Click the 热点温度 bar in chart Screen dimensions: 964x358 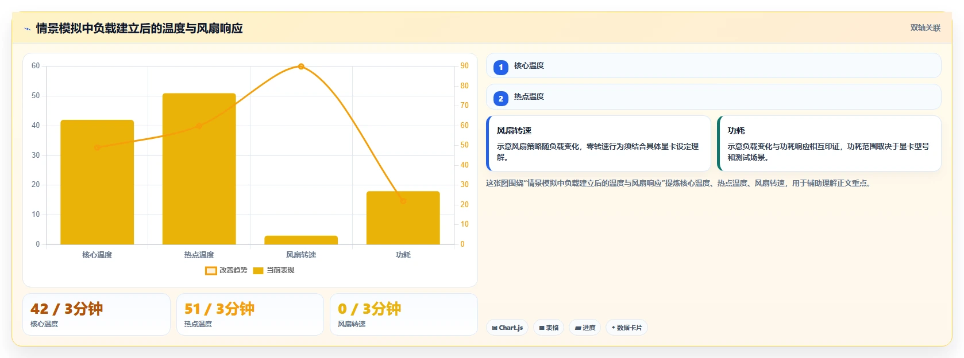199,169
